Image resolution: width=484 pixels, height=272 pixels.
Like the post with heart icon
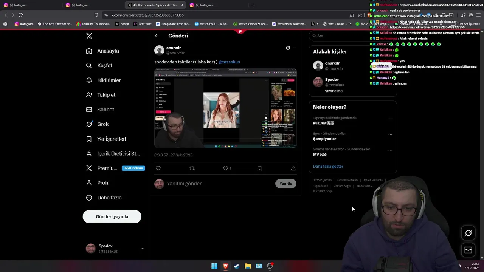226,168
